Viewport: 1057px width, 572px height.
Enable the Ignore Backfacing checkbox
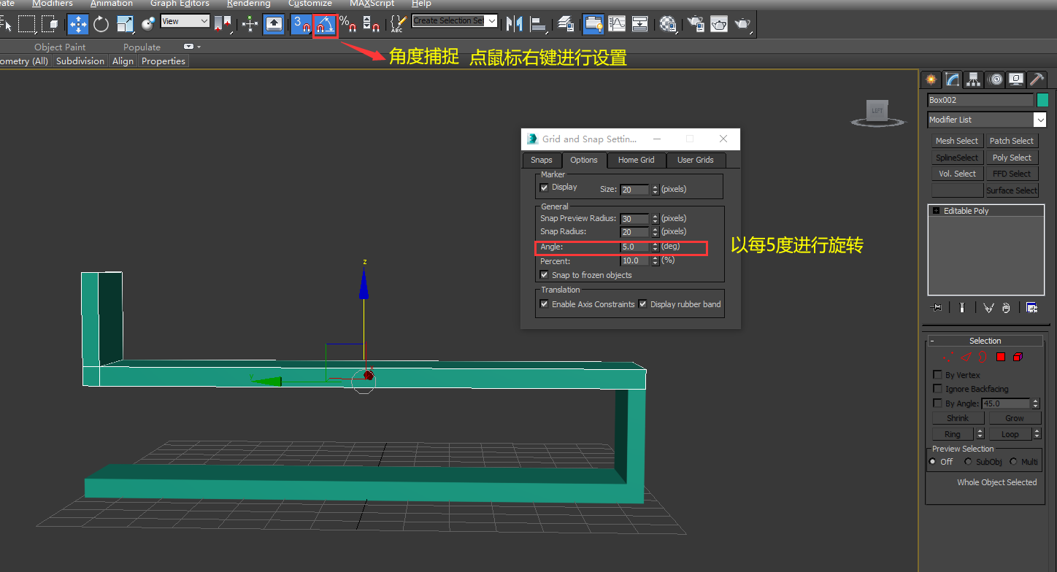938,389
